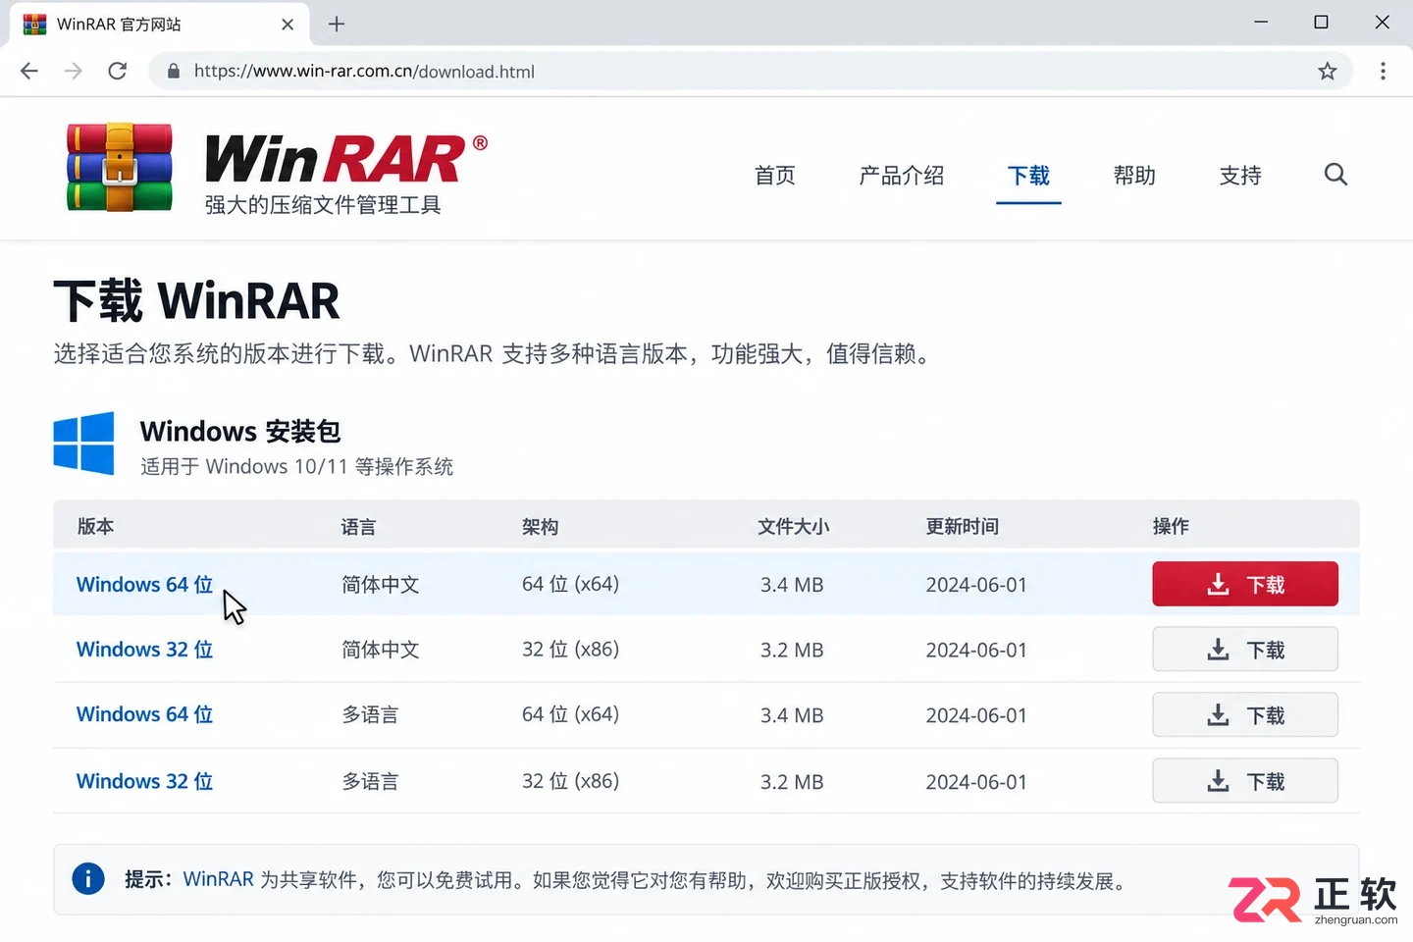Minimize the browser window
This screenshot has height=942, width=1413.
1261,23
